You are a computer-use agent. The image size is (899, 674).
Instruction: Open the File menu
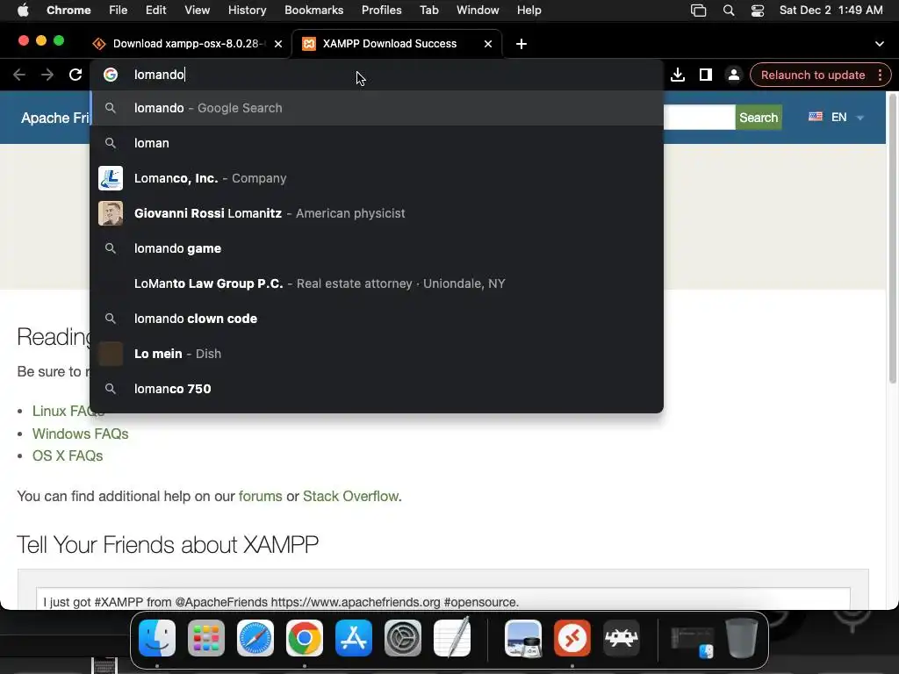(x=119, y=11)
